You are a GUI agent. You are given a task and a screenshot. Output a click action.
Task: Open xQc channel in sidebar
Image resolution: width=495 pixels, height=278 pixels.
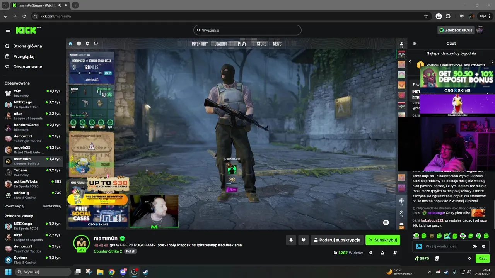(x=32, y=93)
